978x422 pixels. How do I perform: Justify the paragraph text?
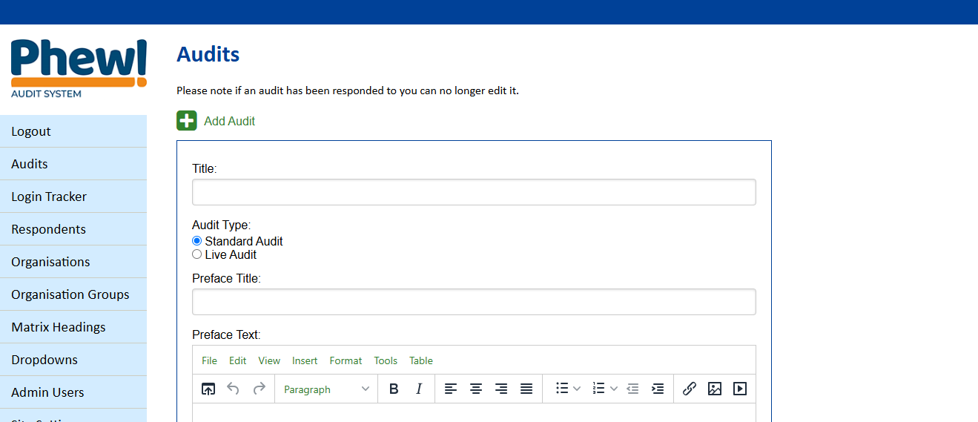point(526,389)
